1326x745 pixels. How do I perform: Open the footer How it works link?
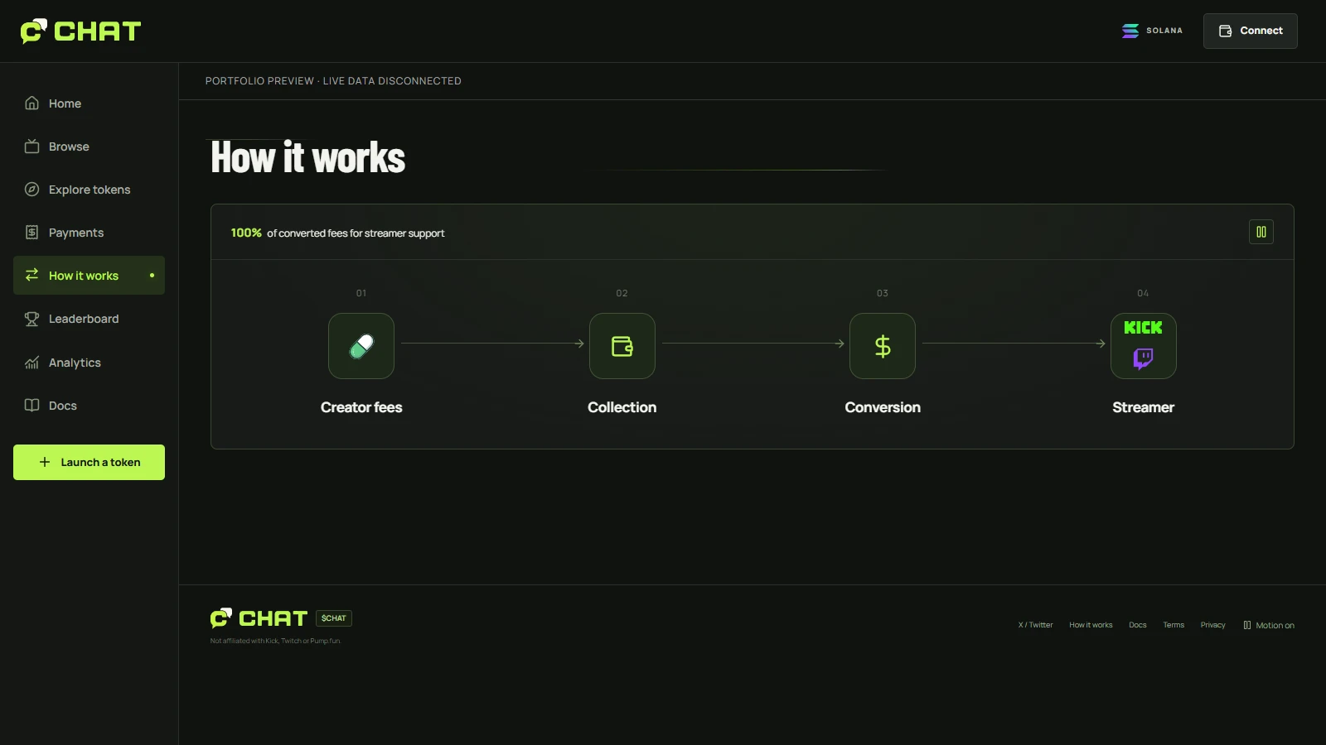click(1091, 625)
